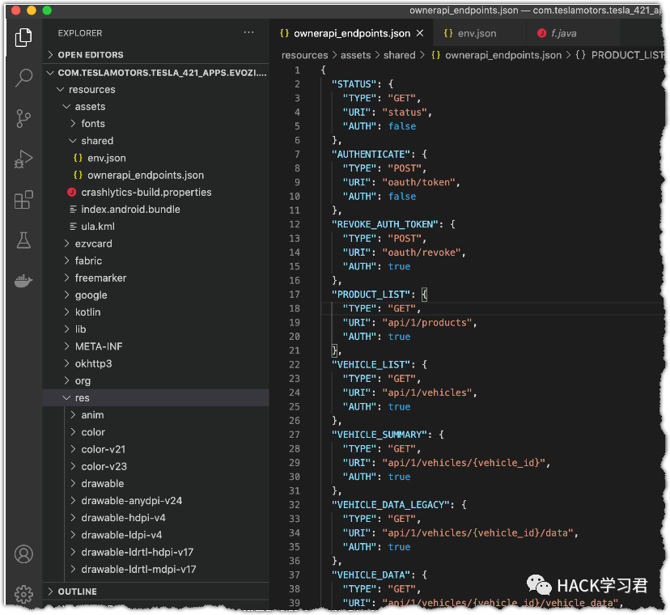Collapse the res folder
This screenshot has height=615, width=670.
click(66, 397)
